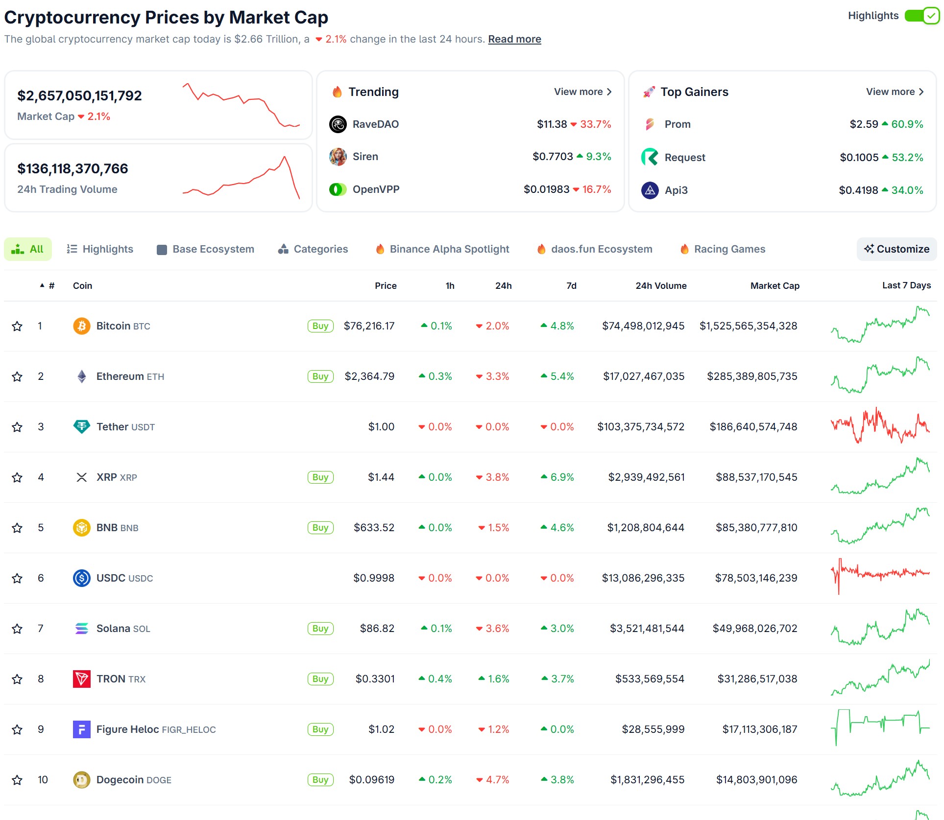The image size is (944, 820).
Task: Click the Tether coin logo
Action: coord(81,427)
